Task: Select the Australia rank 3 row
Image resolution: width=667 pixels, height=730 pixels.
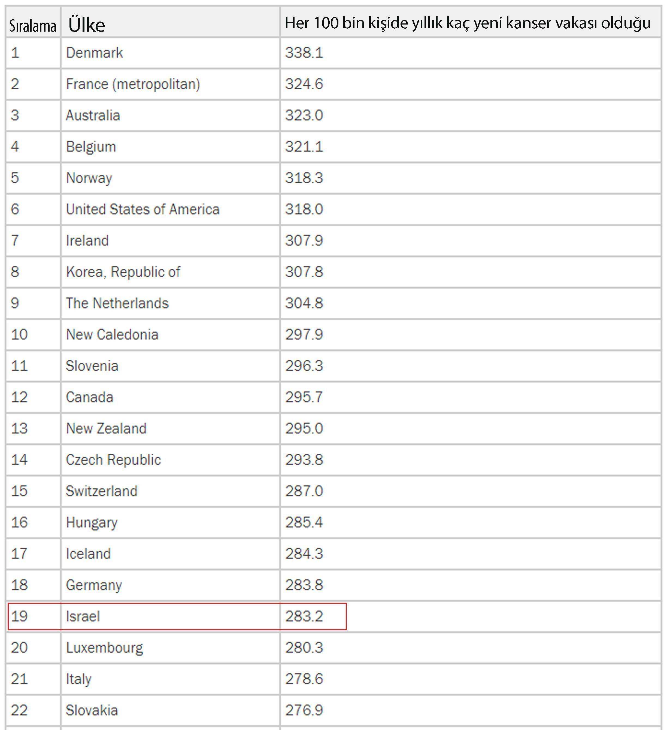Action: pyautogui.click(x=333, y=111)
